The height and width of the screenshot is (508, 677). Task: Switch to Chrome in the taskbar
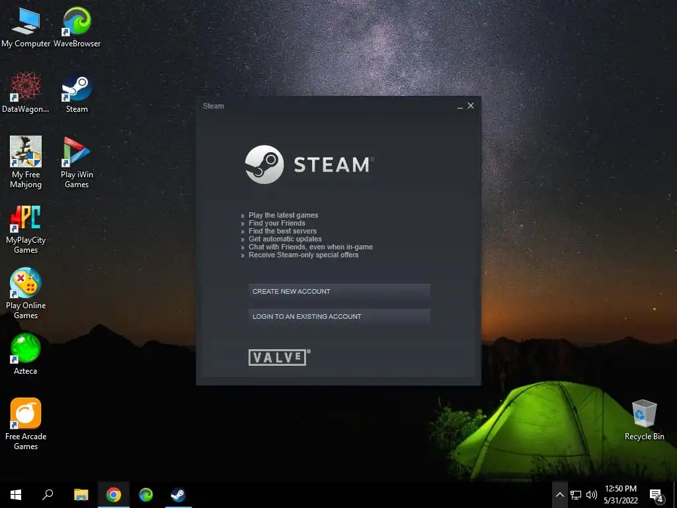tap(114, 495)
